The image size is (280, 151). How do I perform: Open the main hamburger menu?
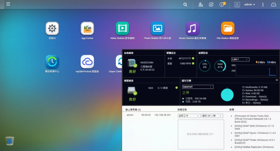pyautogui.click(x=8, y=4)
